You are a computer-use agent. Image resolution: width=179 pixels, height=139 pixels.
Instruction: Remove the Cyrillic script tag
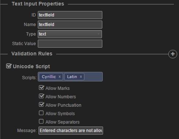59,77
